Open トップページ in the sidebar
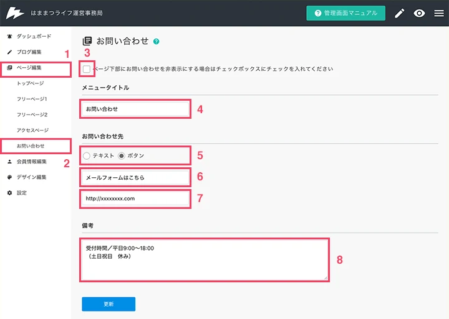449x319 pixels. [31, 83]
